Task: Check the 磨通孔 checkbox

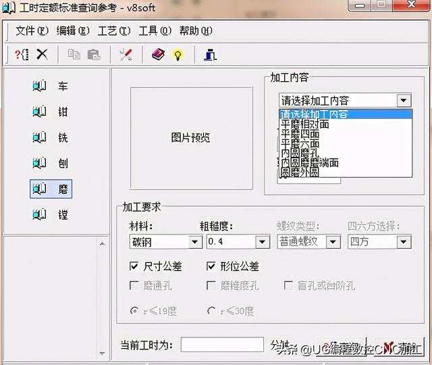Action: pyautogui.click(x=134, y=285)
